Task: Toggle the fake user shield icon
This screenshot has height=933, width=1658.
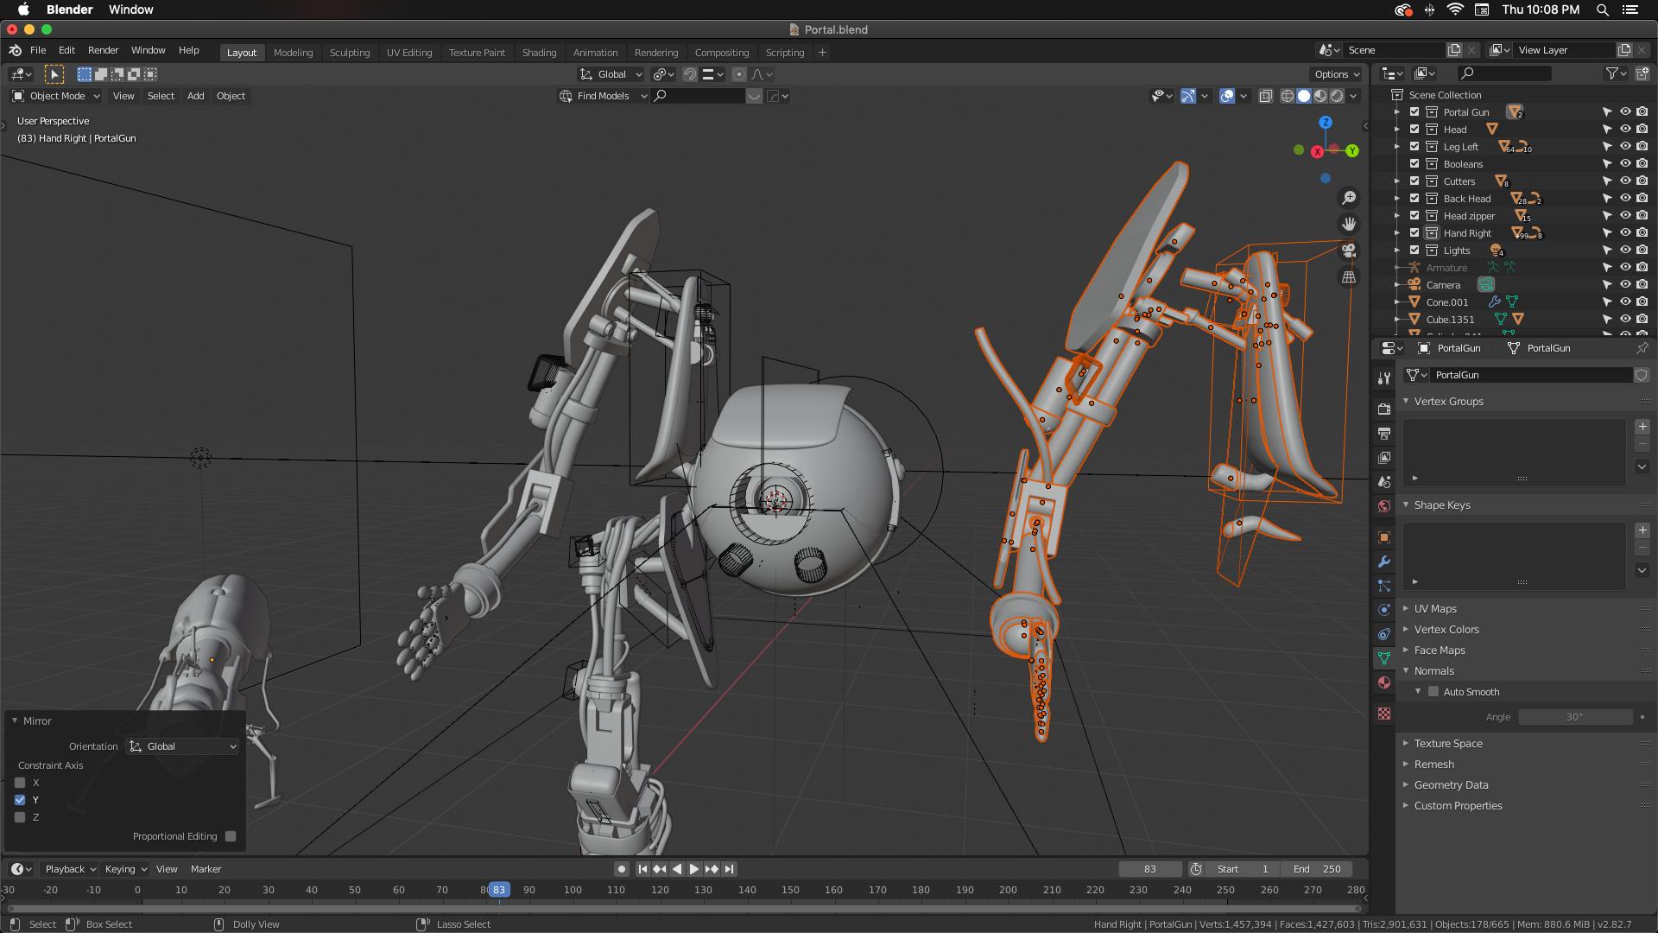Action: 1642,375
